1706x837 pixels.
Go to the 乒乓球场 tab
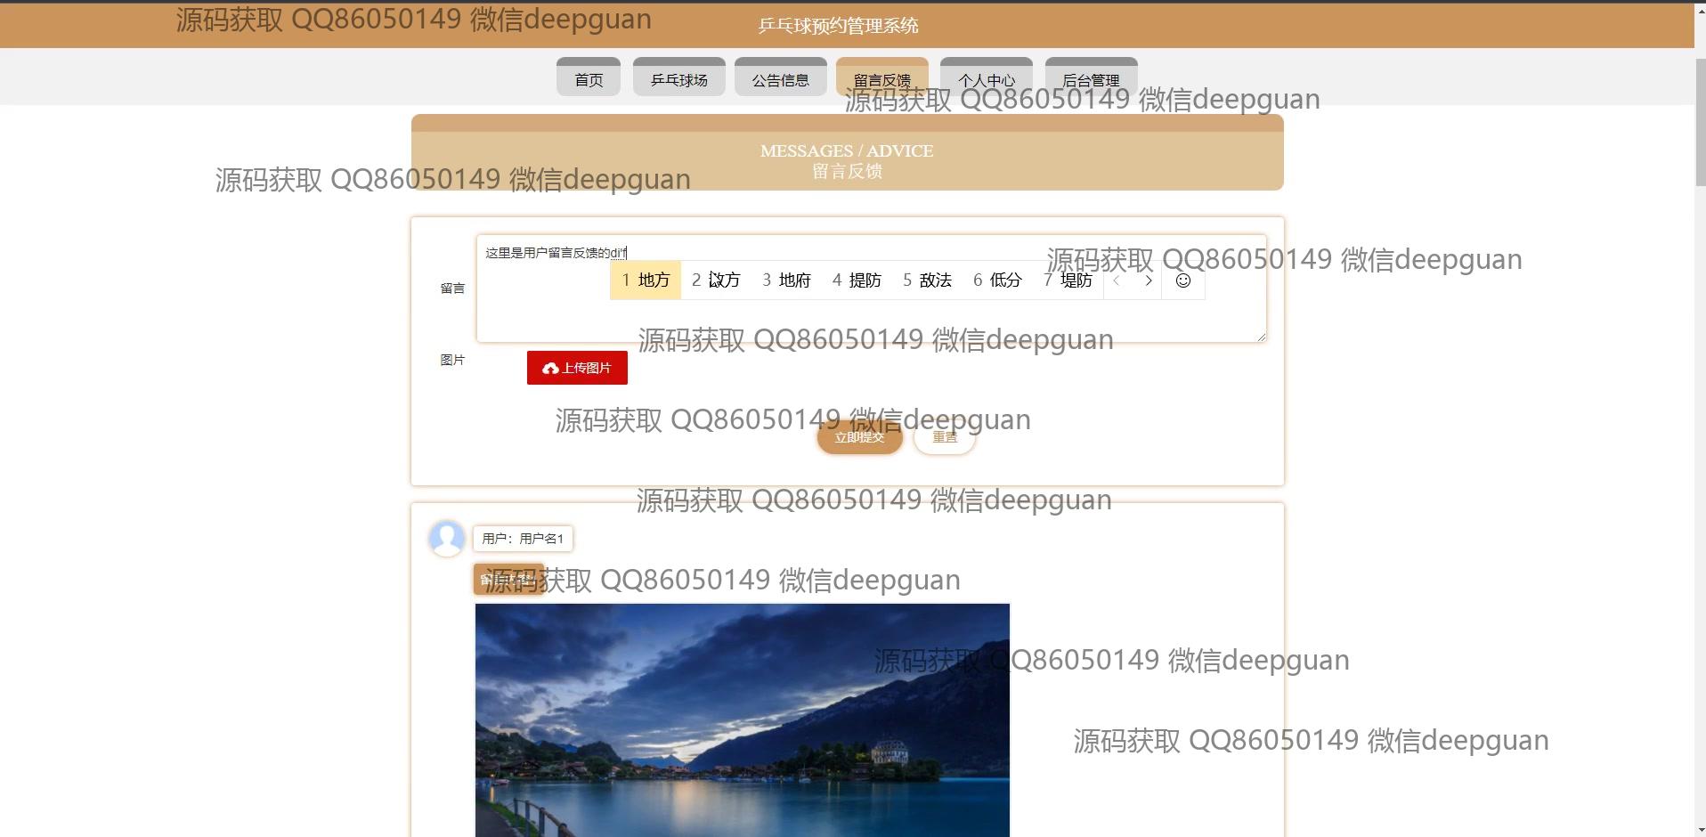click(679, 77)
